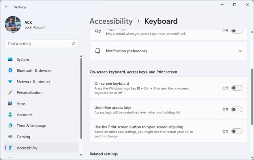Click the Accounts person icon
This screenshot has height=160, width=254.
coord(10,115)
